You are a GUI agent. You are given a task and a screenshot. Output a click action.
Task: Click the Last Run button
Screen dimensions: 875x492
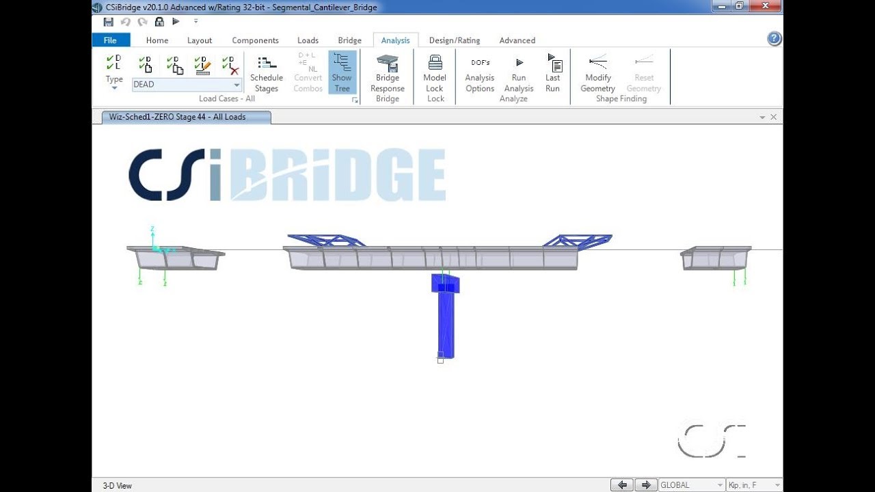[x=553, y=73]
